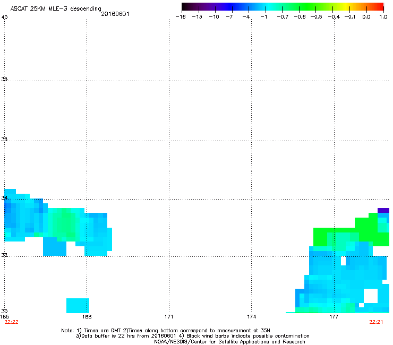Click the color bar label -0.4
The image size is (393, 345).
(x=334, y=17)
